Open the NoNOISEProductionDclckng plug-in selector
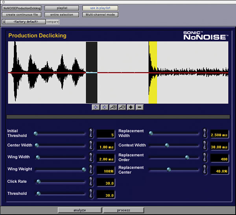The width and height of the screenshot is (236, 215). pyautogui.click(x=22, y=8)
